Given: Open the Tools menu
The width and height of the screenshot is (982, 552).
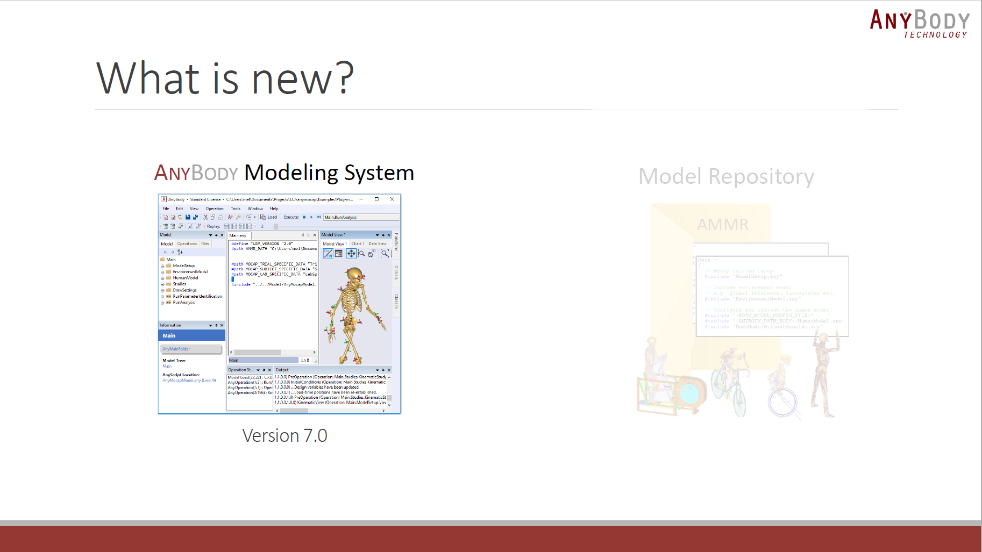Looking at the screenshot, I should pyautogui.click(x=236, y=209).
